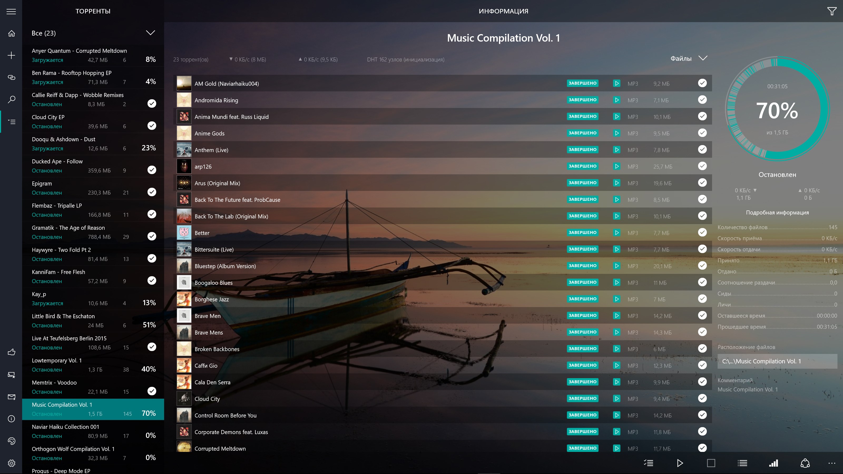The width and height of the screenshot is (843, 474).
Task: Click Corrupted Meltdown file thumbnail
Action: 184,448
